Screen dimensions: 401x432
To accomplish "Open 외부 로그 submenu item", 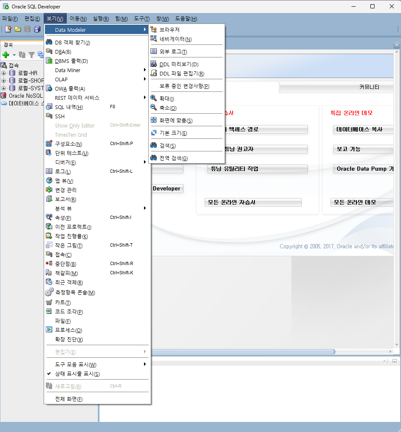I will [x=187, y=52].
